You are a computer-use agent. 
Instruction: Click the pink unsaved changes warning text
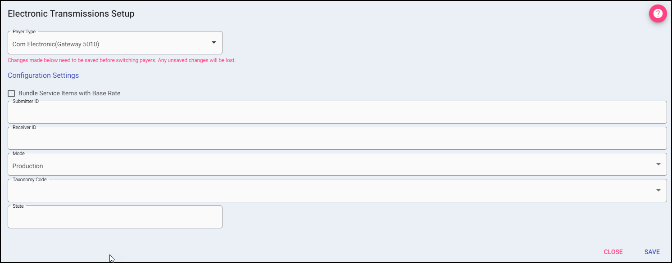point(122,60)
